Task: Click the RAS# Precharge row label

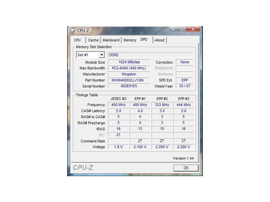Action: point(91,123)
